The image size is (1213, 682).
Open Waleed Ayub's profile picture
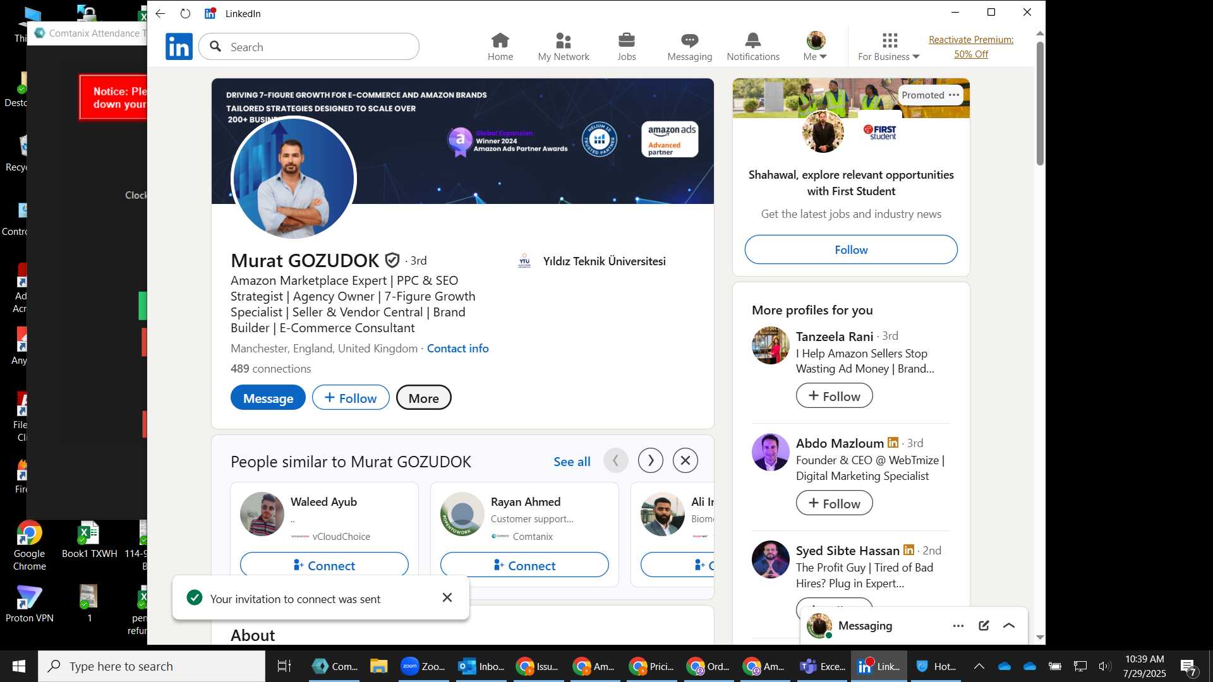coord(262,514)
